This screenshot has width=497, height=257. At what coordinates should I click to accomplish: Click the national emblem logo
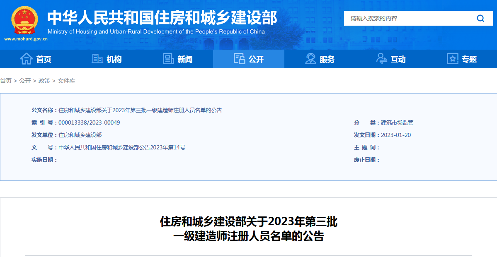24,20
